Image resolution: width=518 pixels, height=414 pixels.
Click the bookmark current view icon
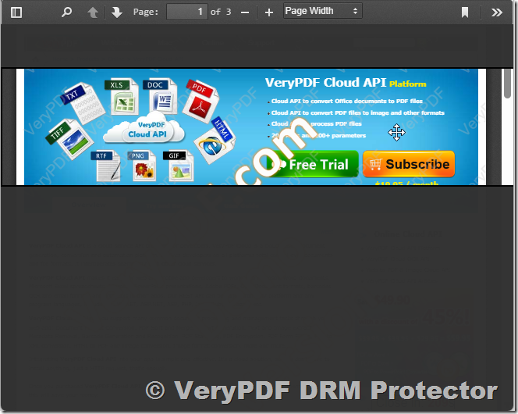pos(465,12)
